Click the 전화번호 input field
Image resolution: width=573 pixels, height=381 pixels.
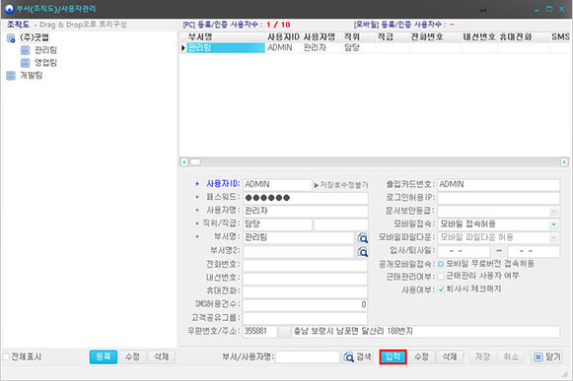306,265
